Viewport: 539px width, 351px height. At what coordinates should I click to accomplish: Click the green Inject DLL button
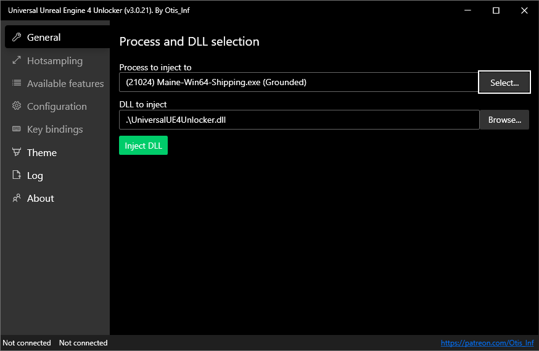pos(143,146)
